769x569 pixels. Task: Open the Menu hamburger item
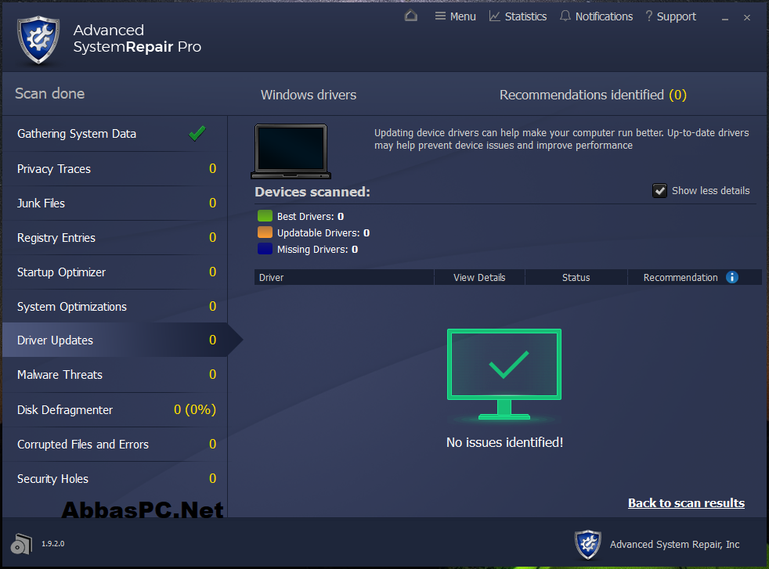pyautogui.click(x=455, y=16)
